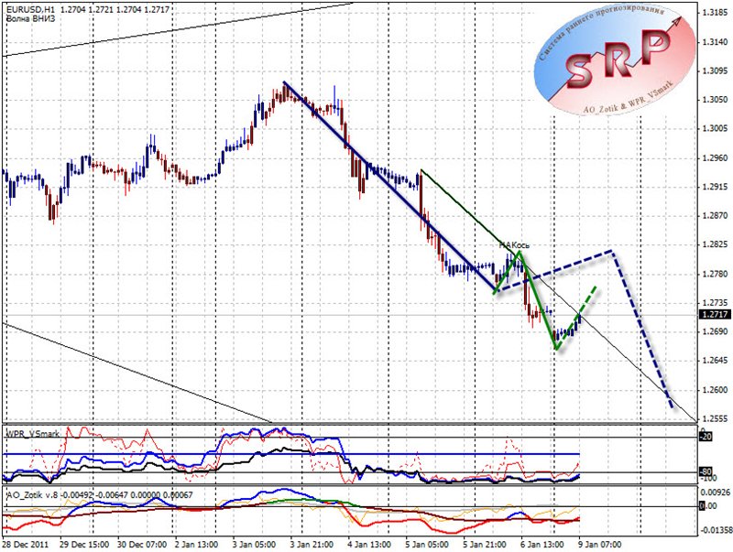Click price level 1.3140 on the axis
This screenshot has width=733, height=552.
[x=715, y=42]
